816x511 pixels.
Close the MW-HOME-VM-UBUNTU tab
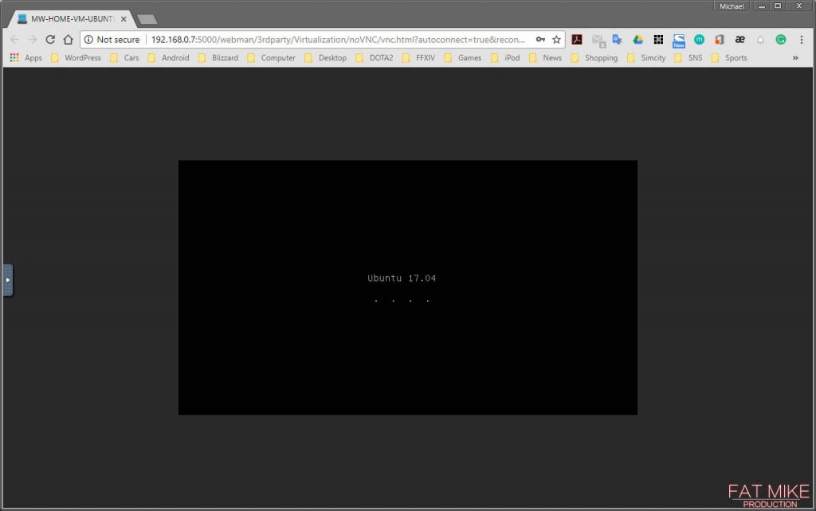pos(124,19)
